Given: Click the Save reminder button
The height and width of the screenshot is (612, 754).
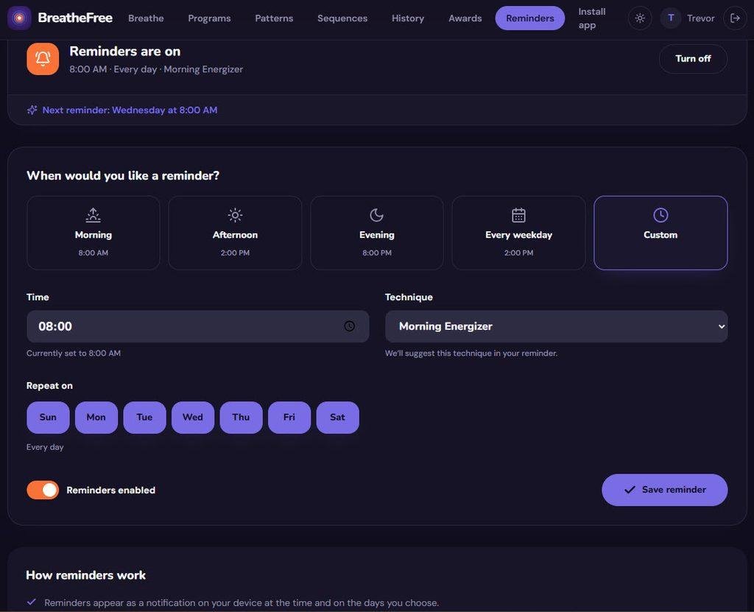Looking at the screenshot, I should [665, 490].
